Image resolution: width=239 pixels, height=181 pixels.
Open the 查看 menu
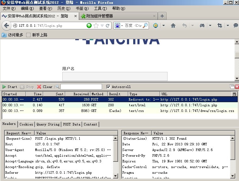[46, 9]
